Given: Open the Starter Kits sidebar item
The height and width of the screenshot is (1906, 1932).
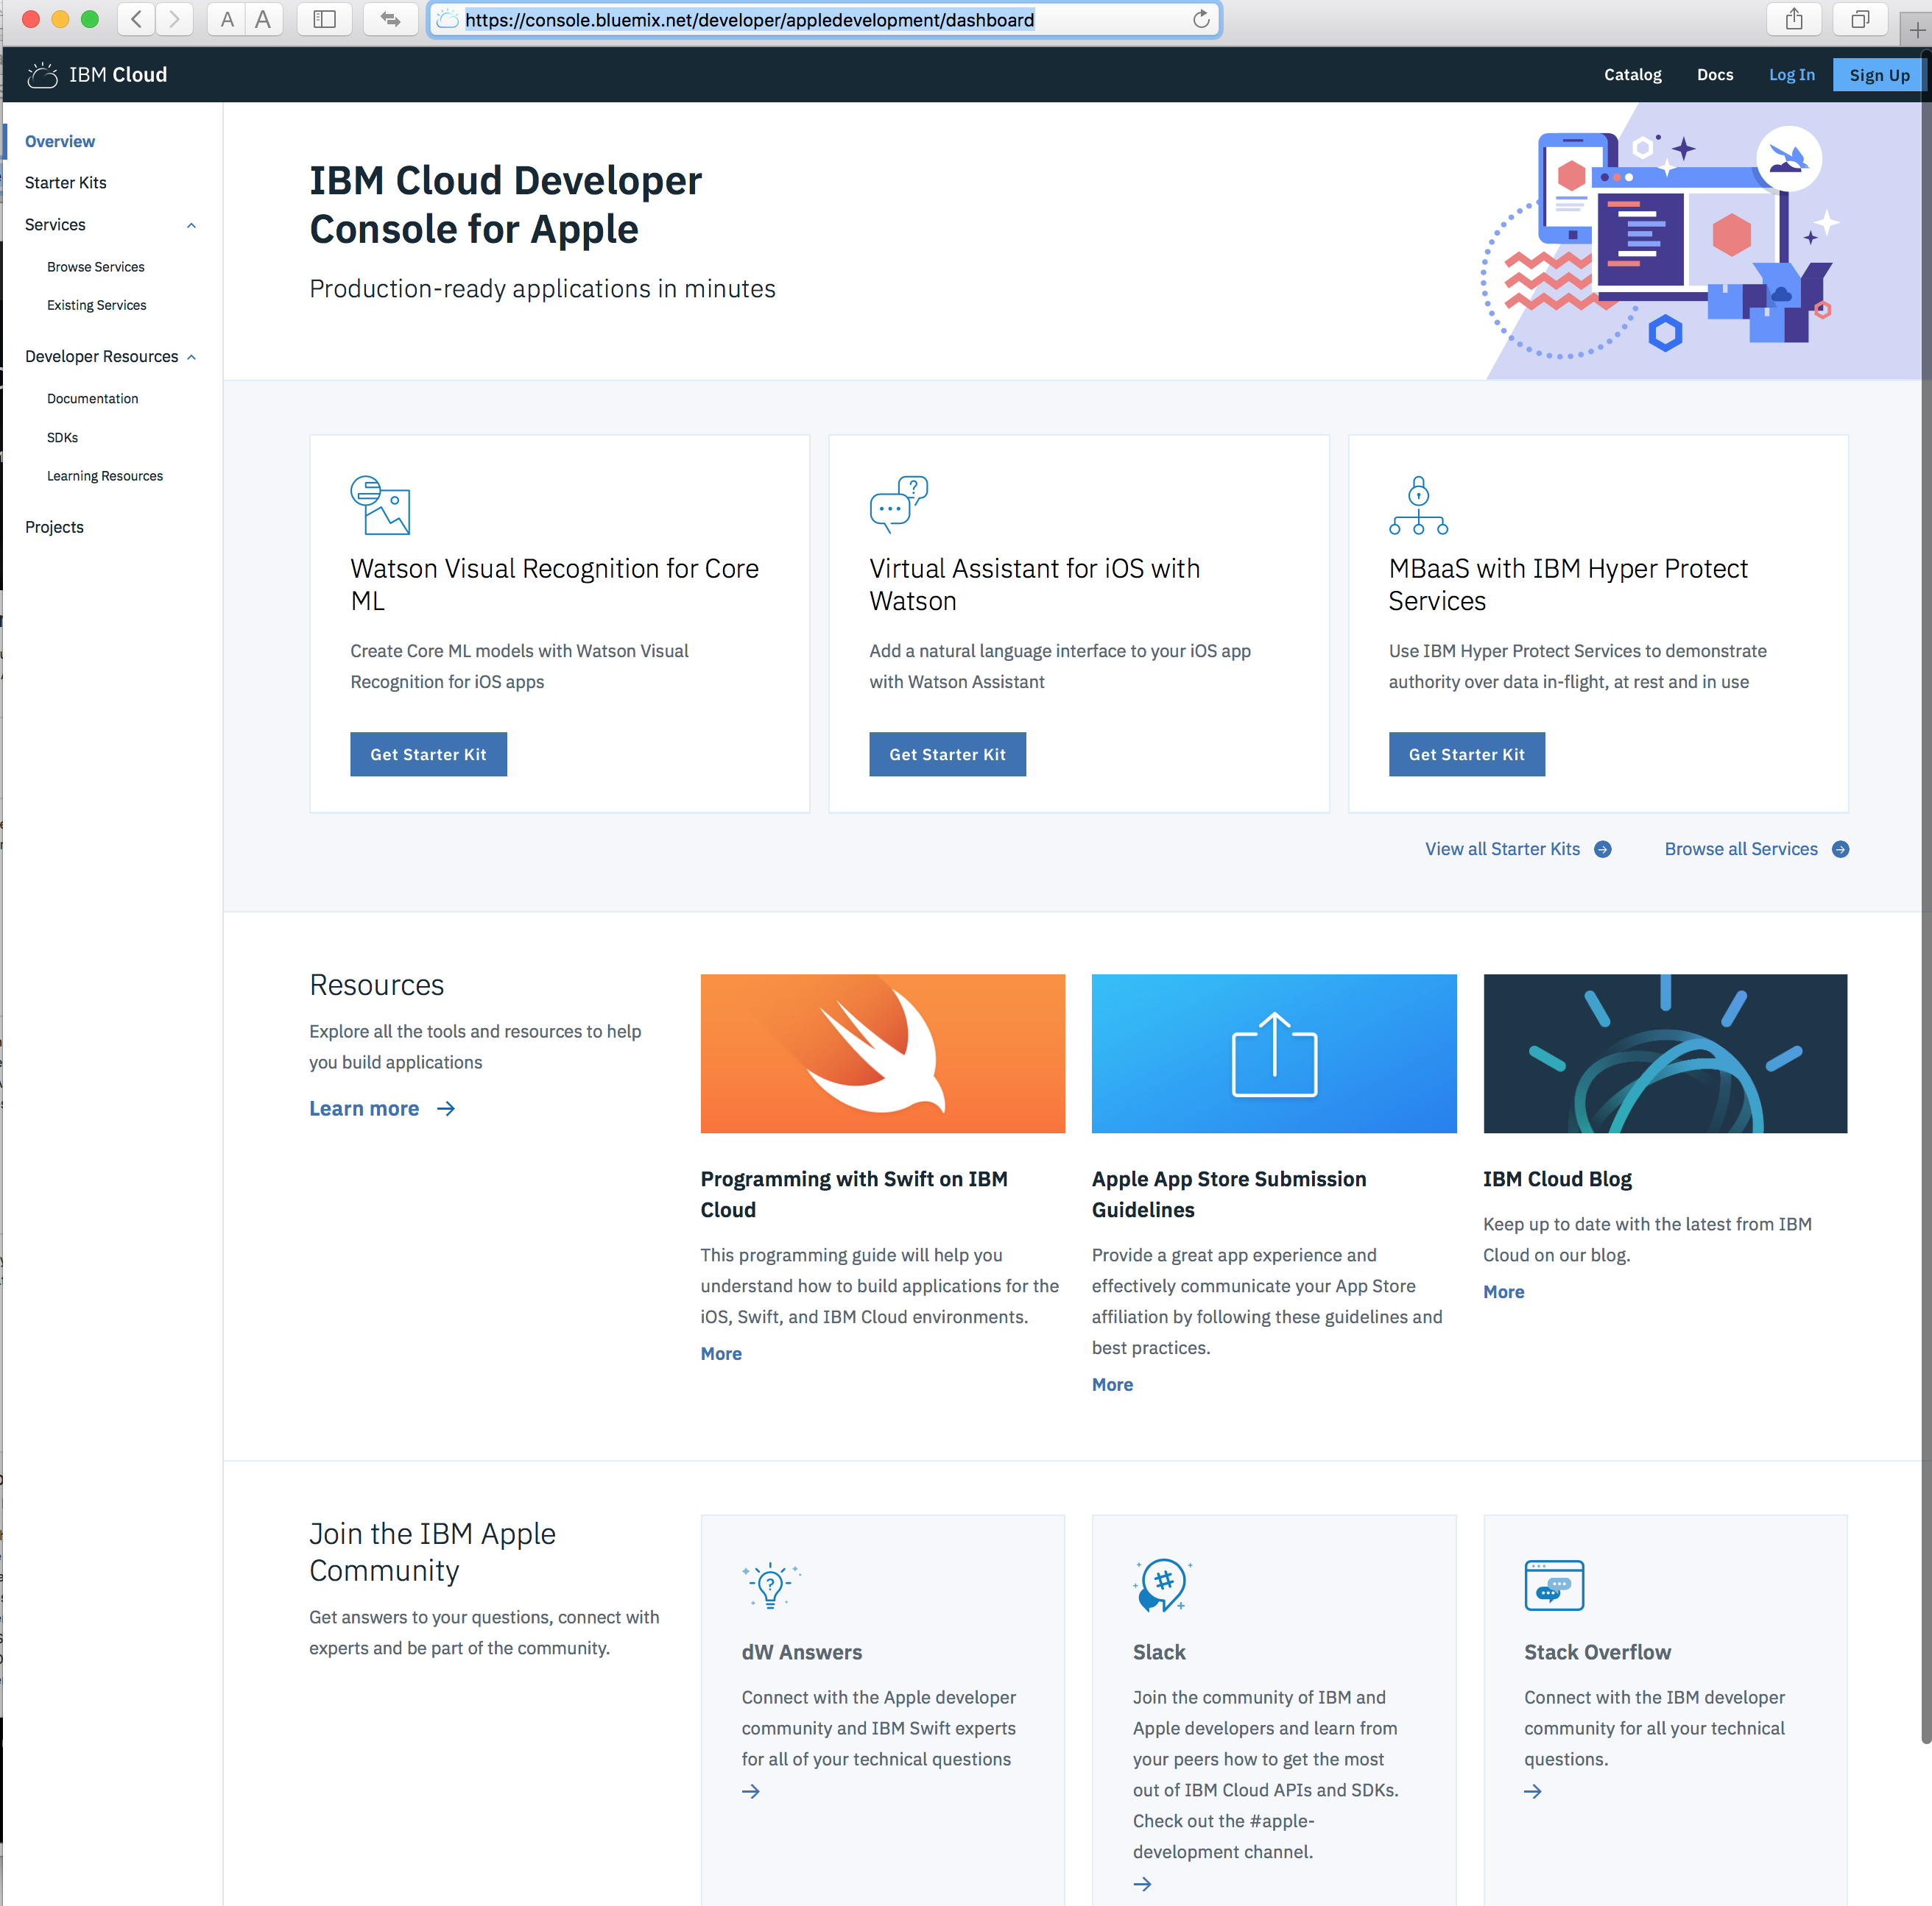Looking at the screenshot, I should pyautogui.click(x=66, y=183).
